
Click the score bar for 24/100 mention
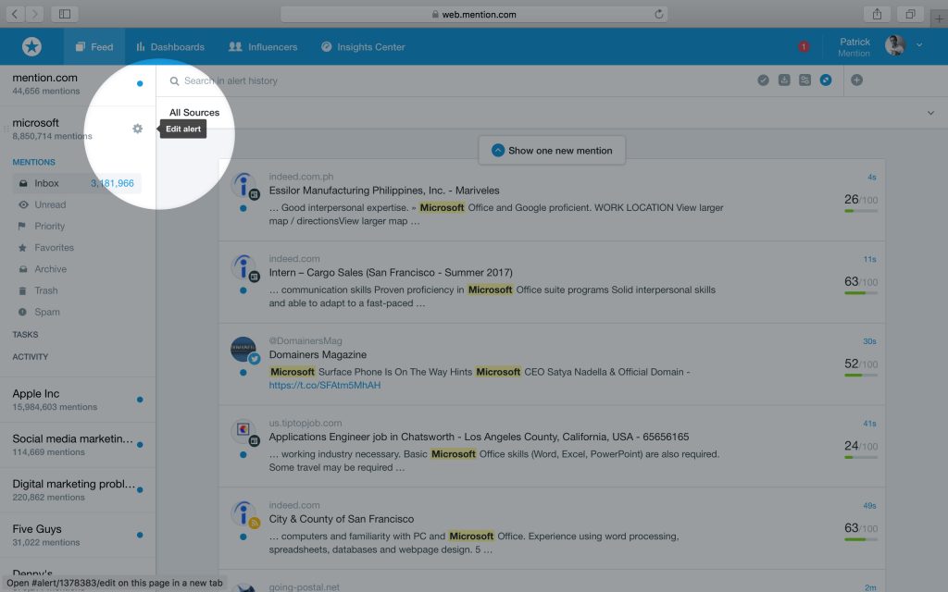pos(861,457)
